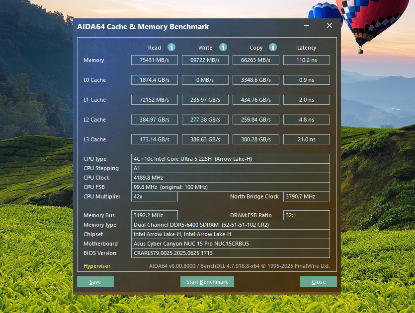Click the Latency column header
The image size is (415, 313).
(307, 48)
